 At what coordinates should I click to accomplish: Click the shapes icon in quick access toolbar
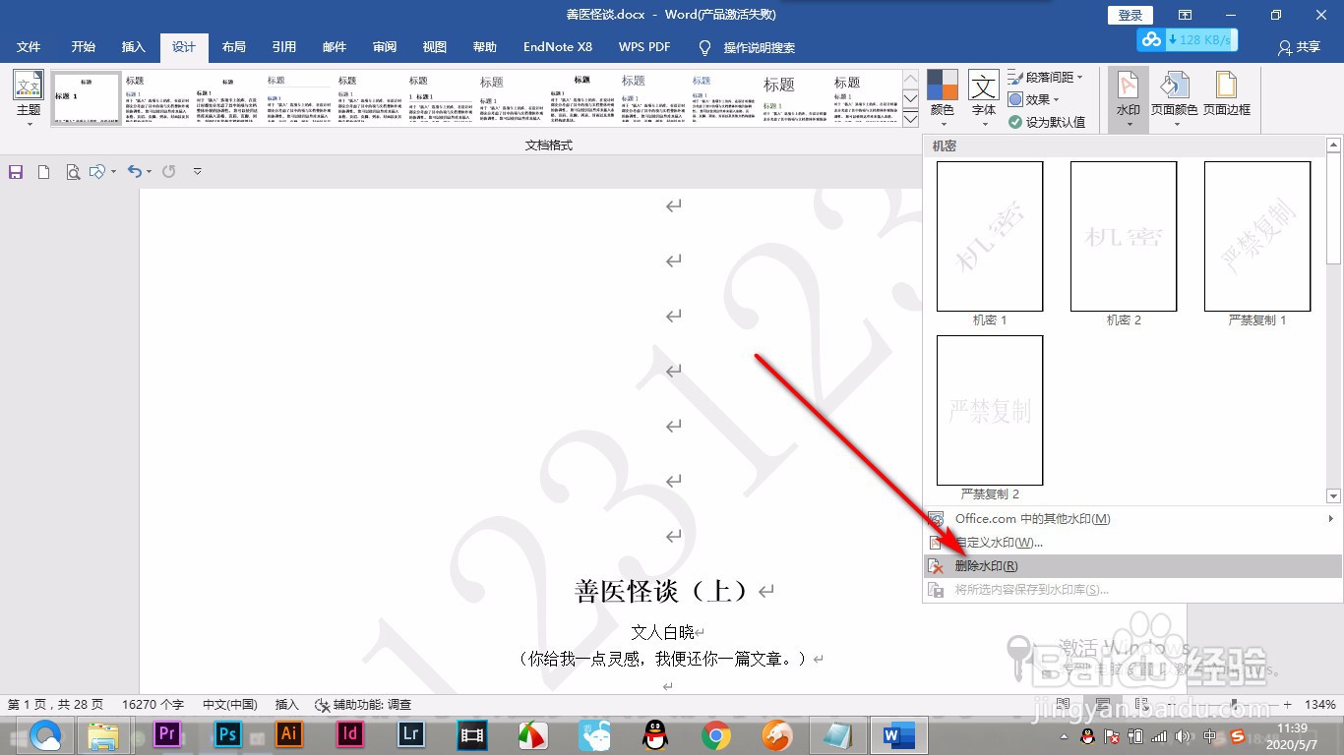click(x=97, y=172)
